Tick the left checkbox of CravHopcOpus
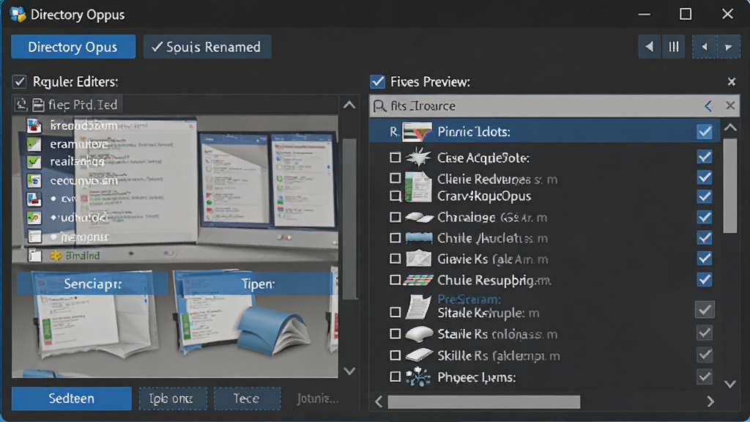The height and width of the screenshot is (422, 750). [395, 196]
